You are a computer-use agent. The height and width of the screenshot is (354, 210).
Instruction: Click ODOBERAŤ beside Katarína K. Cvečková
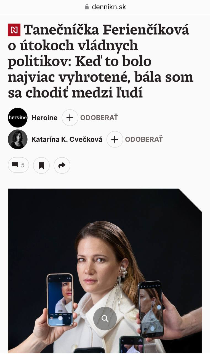(144, 139)
